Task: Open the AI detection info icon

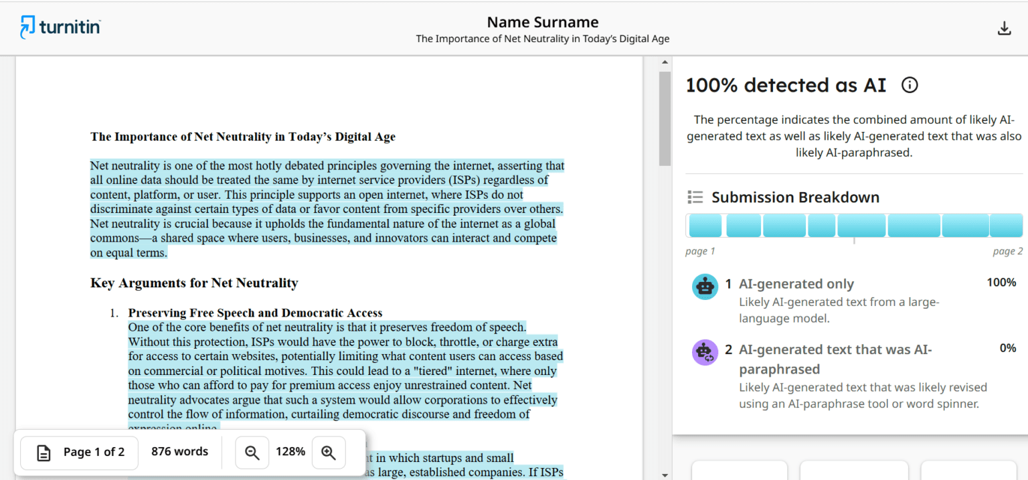Action: pyautogui.click(x=910, y=85)
